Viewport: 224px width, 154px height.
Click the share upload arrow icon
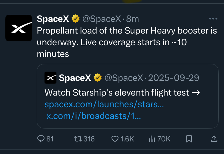214,139
